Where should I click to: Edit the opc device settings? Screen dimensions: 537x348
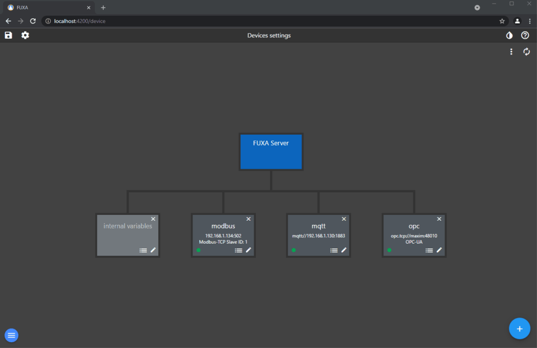click(x=439, y=250)
